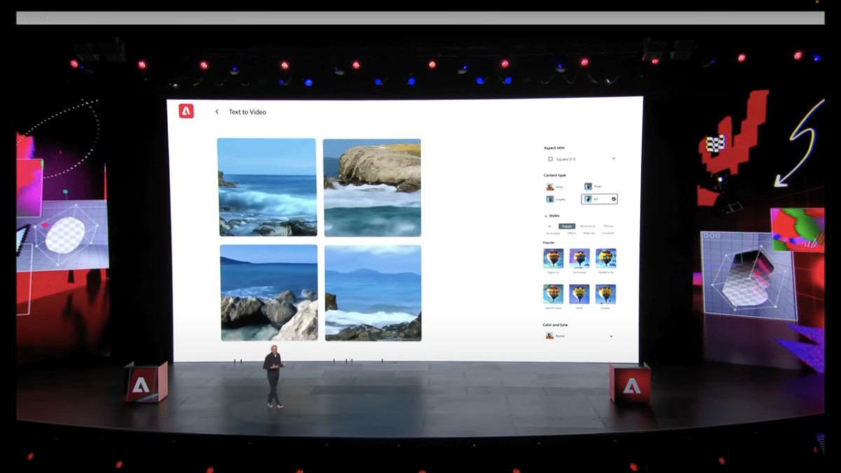Select the Graphic content type icon
The height and width of the screenshot is (473, 841).
click(549, 198)
